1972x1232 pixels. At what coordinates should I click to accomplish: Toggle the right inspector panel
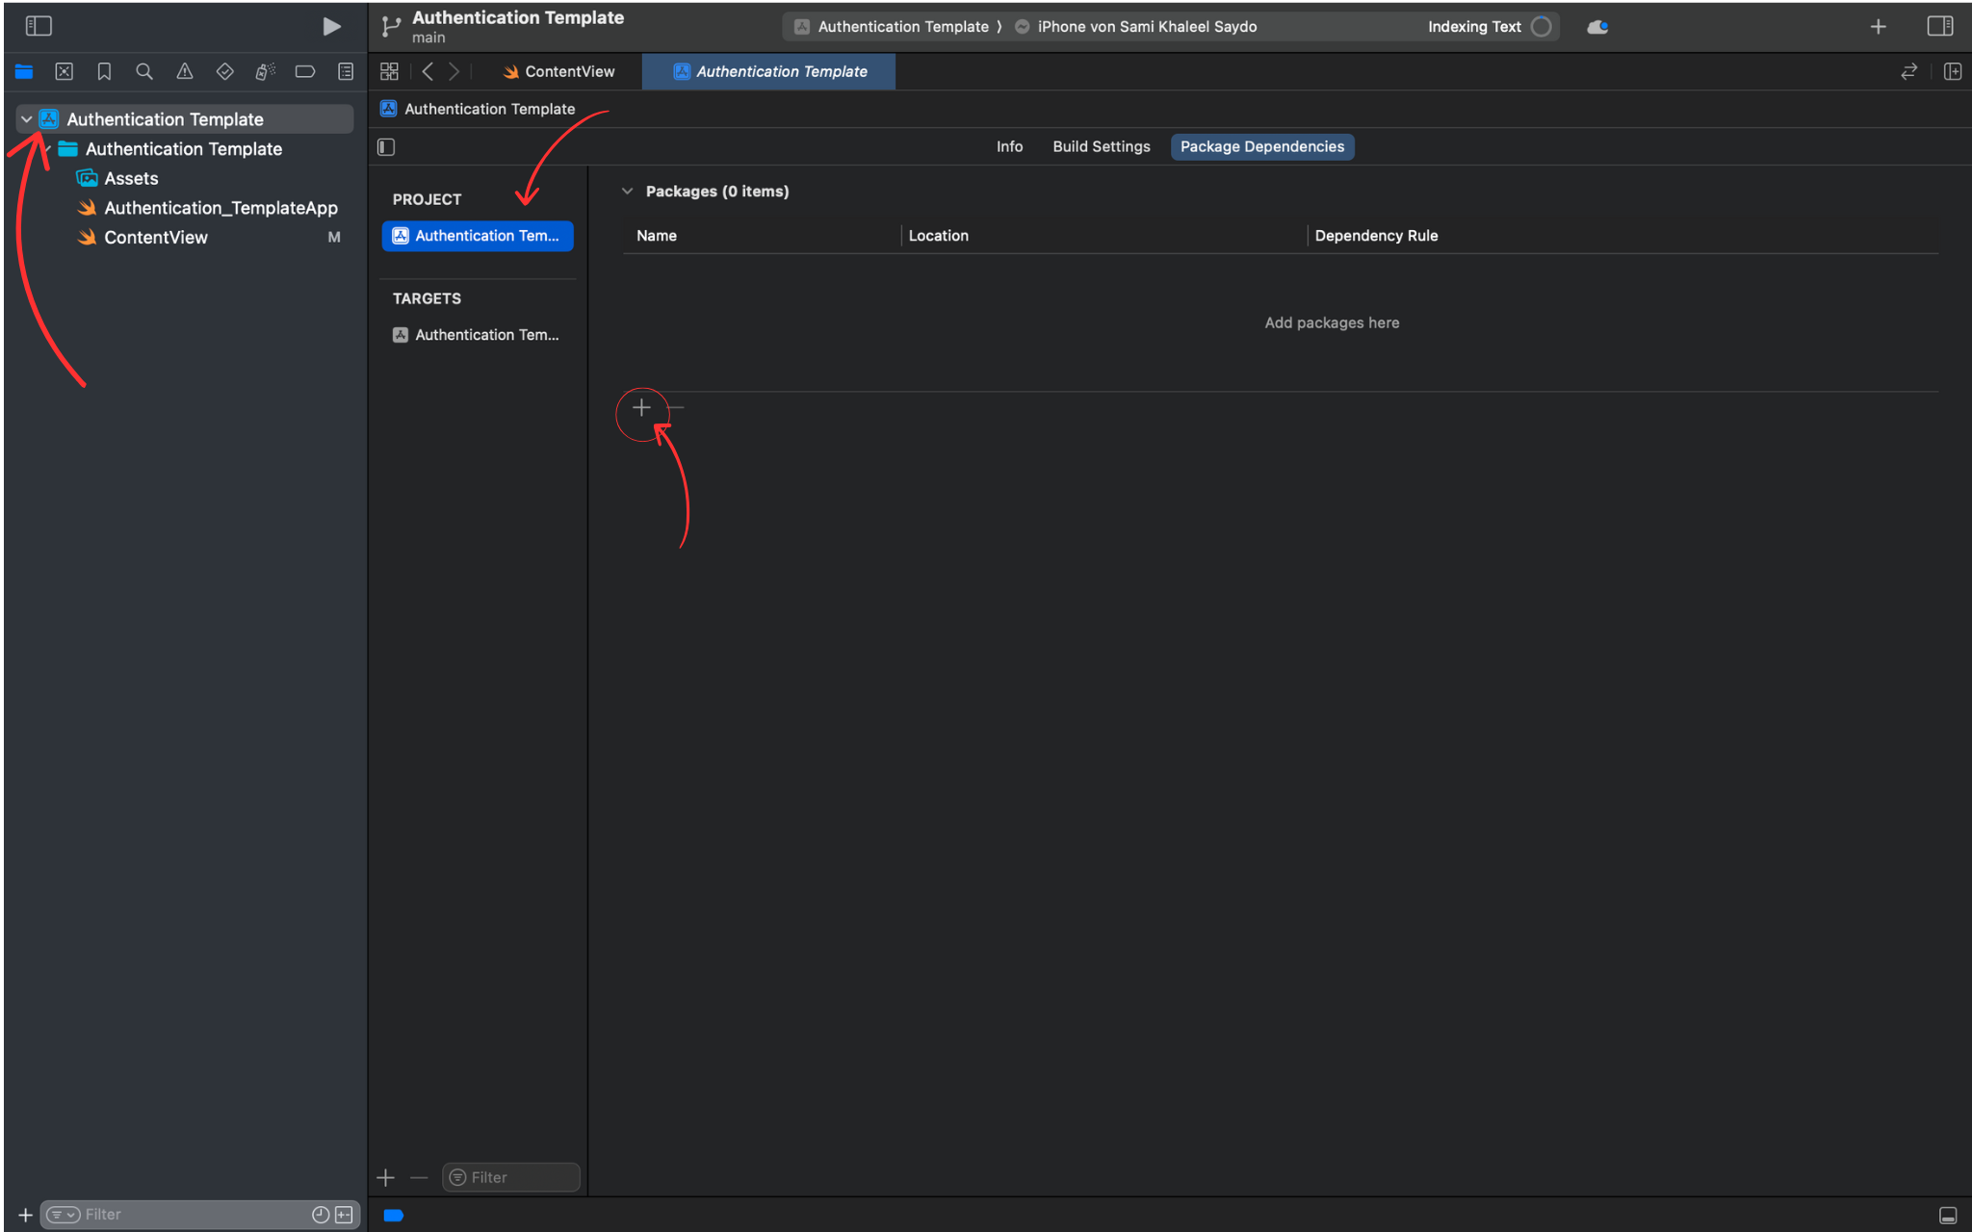pyautogui.click(x=1939, y=26)
